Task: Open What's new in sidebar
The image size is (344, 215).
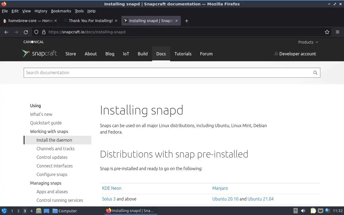Action: click(x=41, y=114)
